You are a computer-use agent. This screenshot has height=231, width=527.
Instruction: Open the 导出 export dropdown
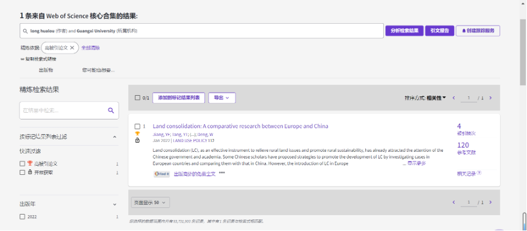(x=222, y=98)
